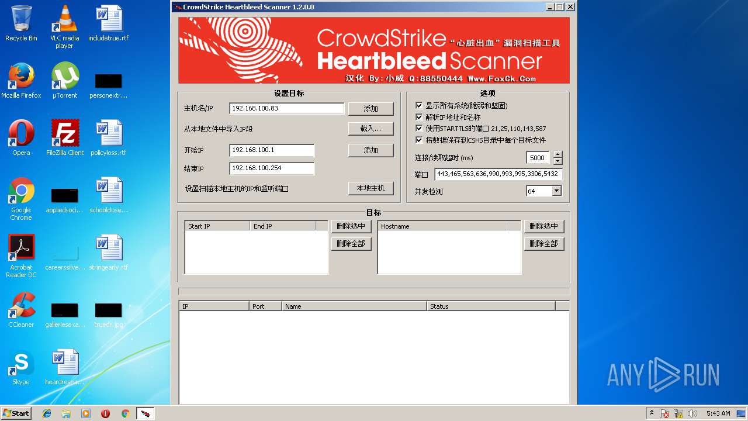Open FileZilla Client desktop shortcut
Image resolution: width=748 pixels, height=421 pixels.
65,138
